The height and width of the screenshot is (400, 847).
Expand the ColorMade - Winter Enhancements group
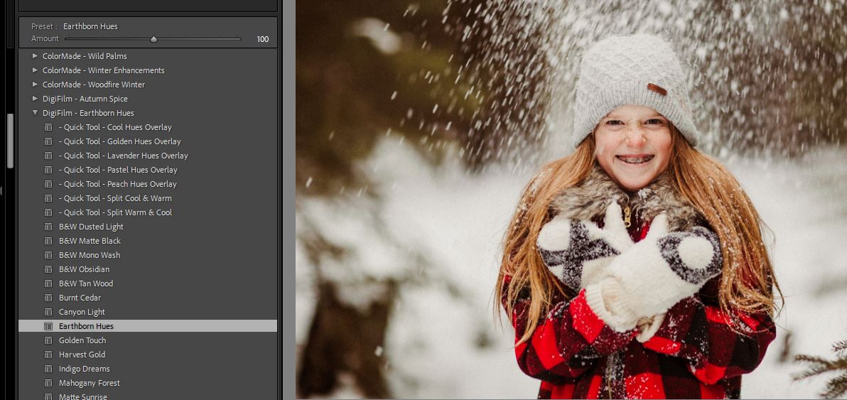point(35,70)
